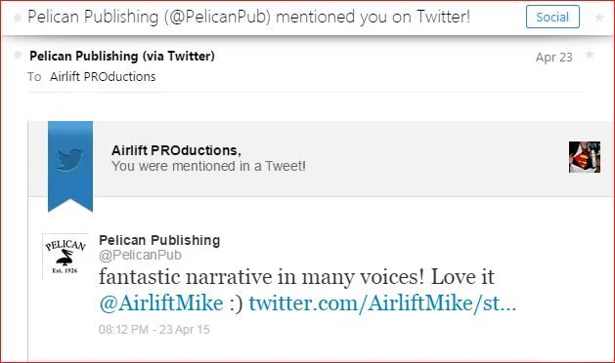Click the Airlift PROductions recipient name
The image size is (615, 363).
click(103, 77)
